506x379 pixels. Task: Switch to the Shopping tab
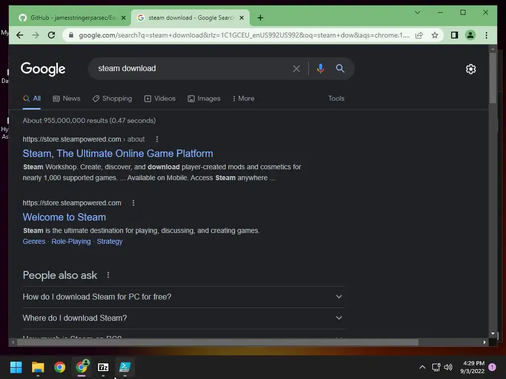pyautogui.click(x=112, y=99)
